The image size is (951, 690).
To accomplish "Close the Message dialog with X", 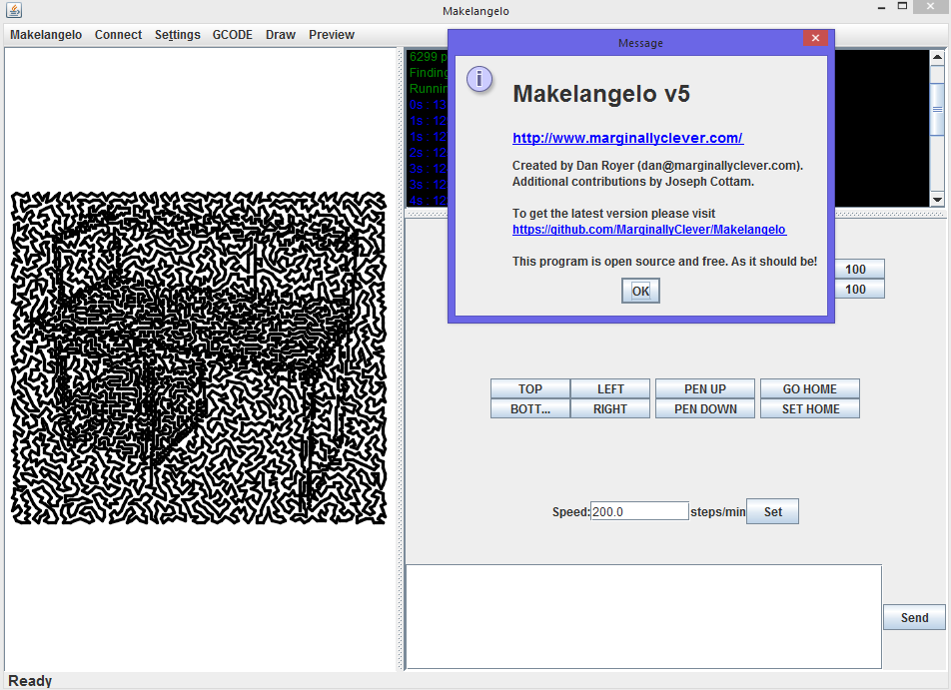I will pyautogui.click(x=815, y=38).
